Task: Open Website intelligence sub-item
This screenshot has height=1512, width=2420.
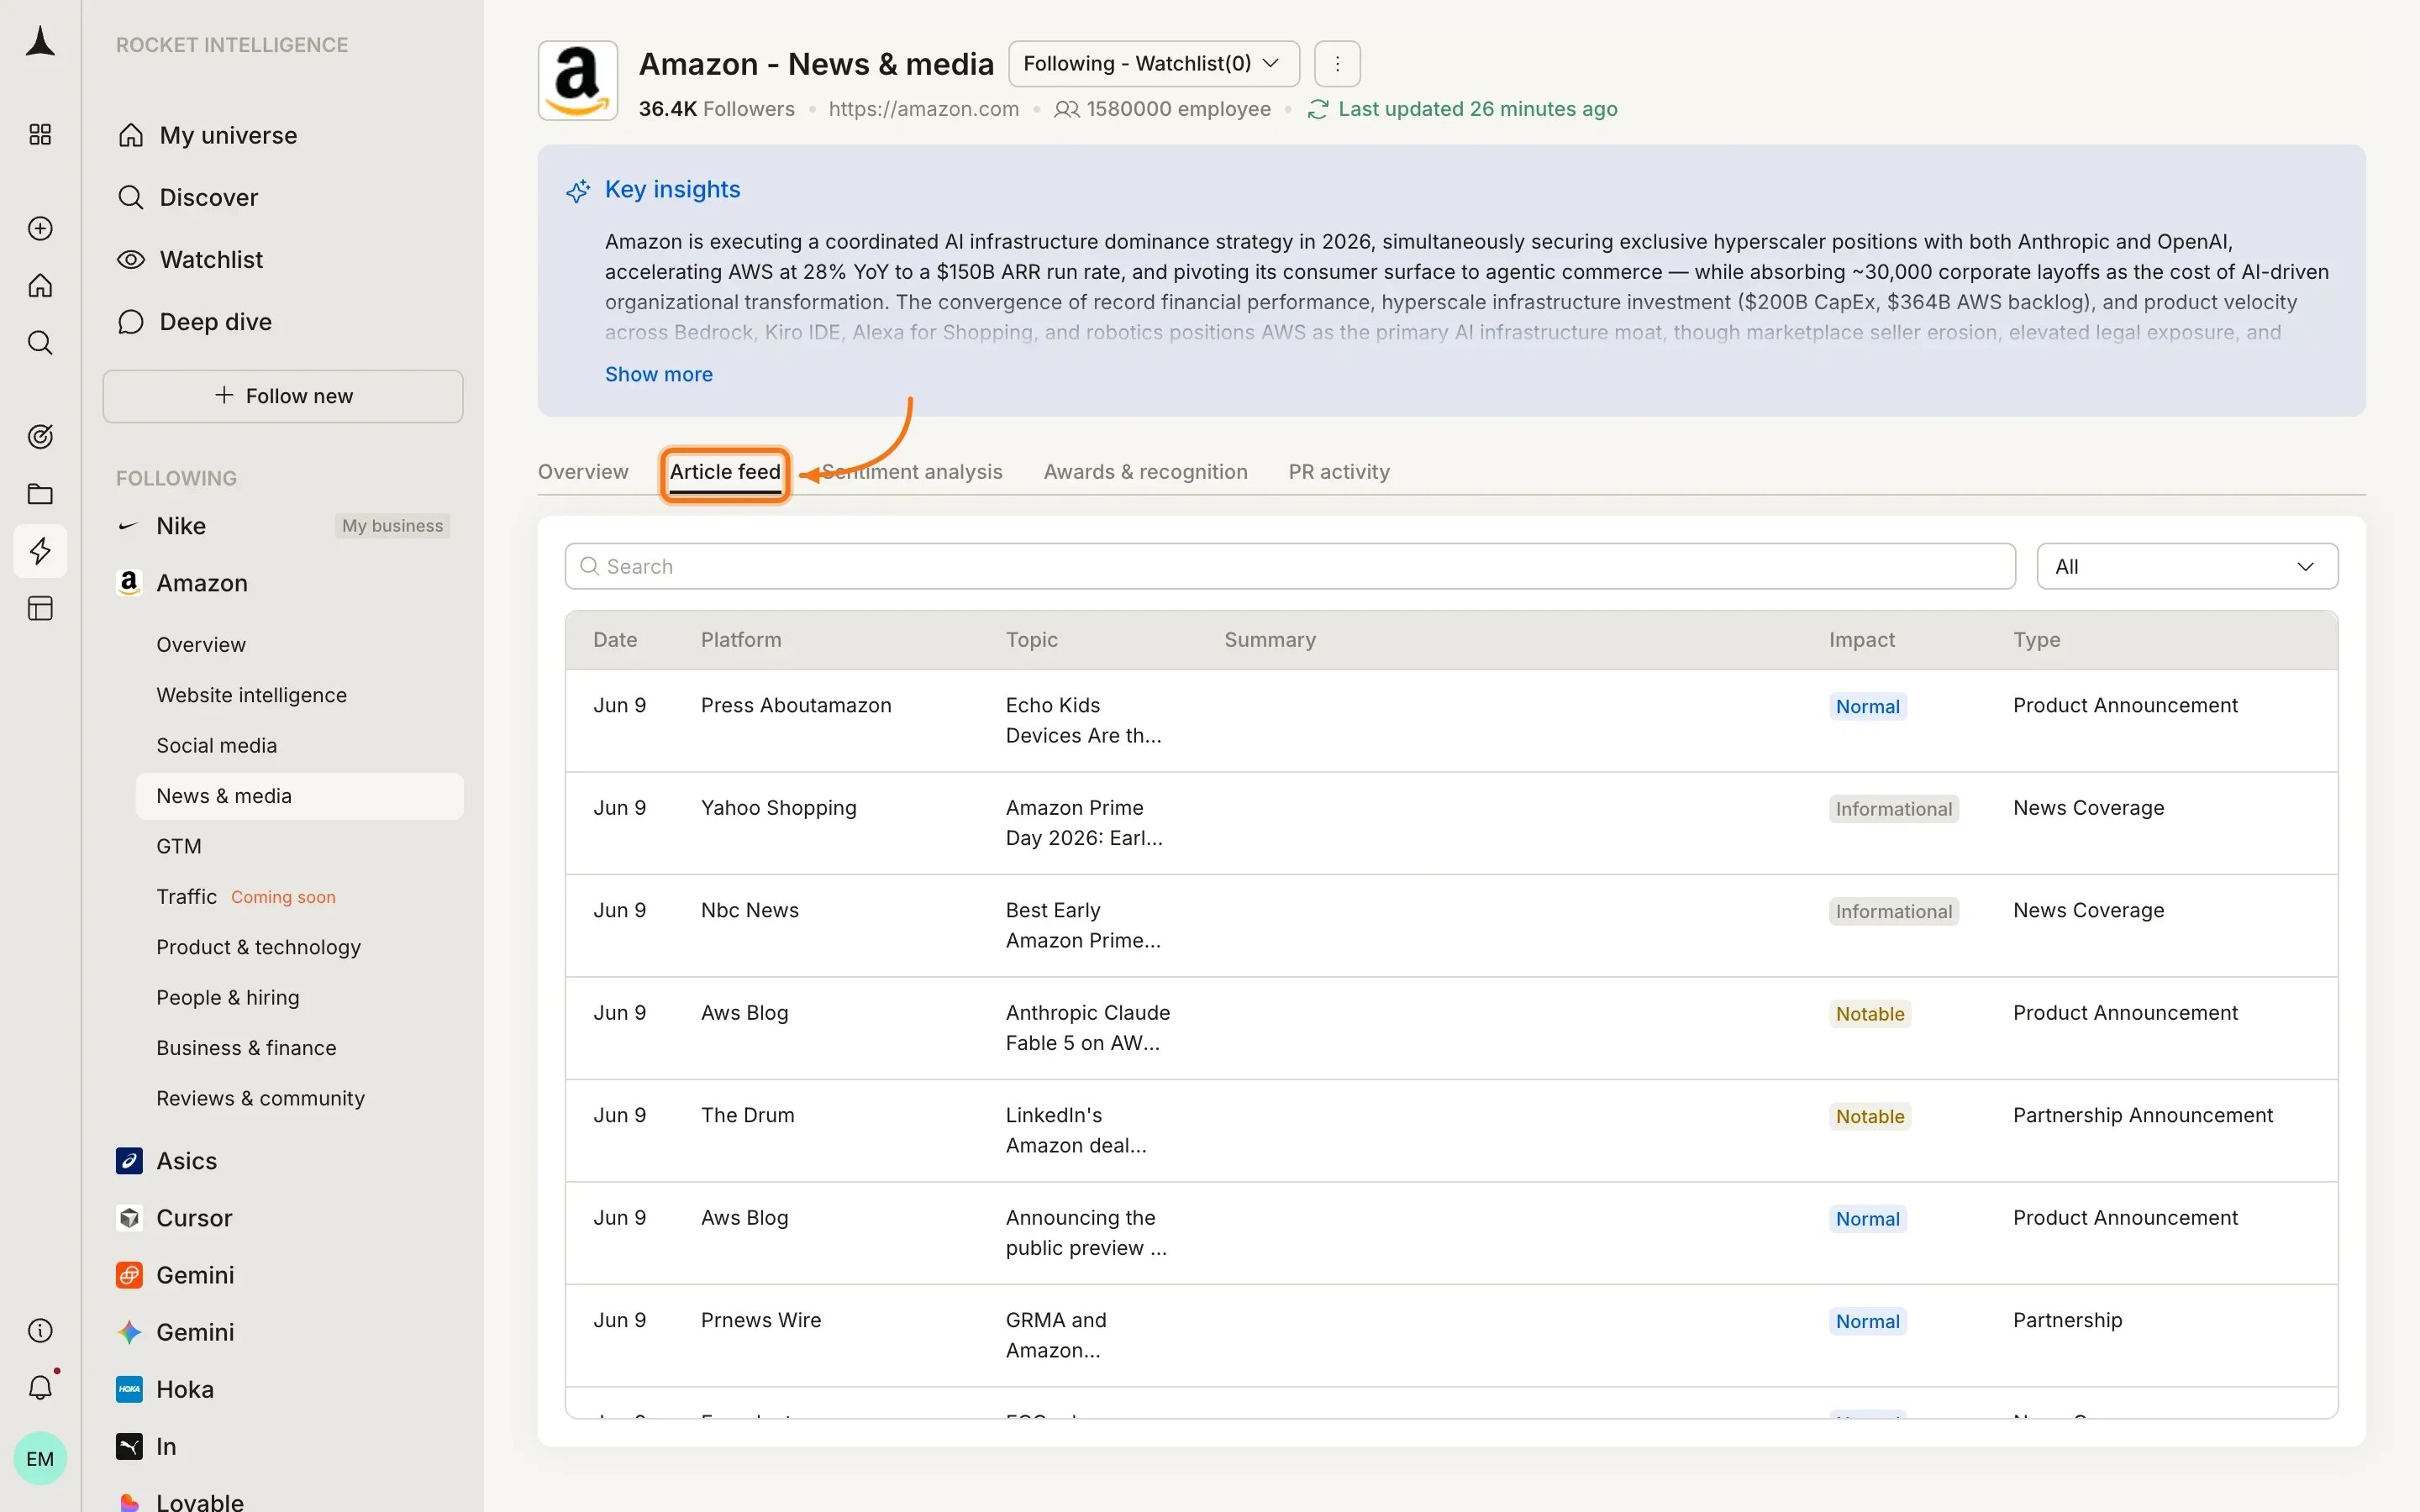Action: point(251,695)
